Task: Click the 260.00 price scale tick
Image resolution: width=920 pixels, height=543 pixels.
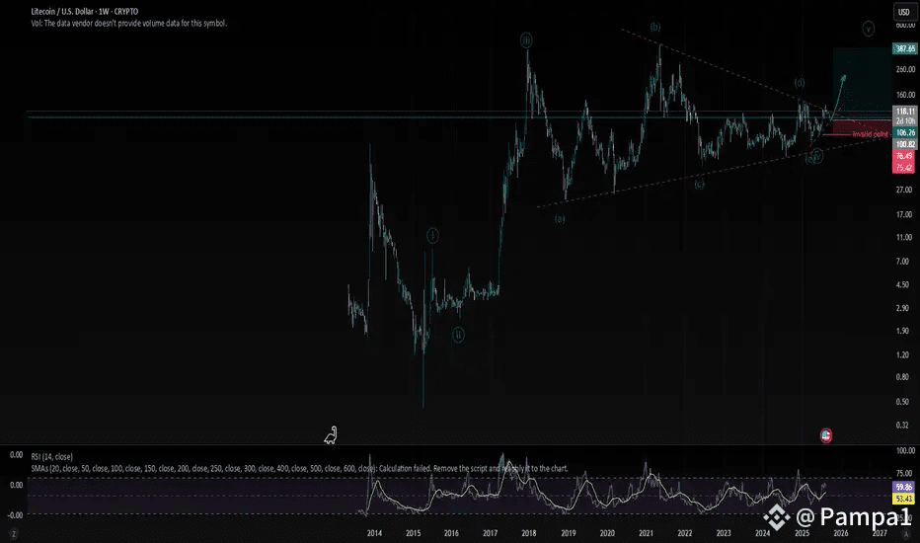Action: point(905,69)
